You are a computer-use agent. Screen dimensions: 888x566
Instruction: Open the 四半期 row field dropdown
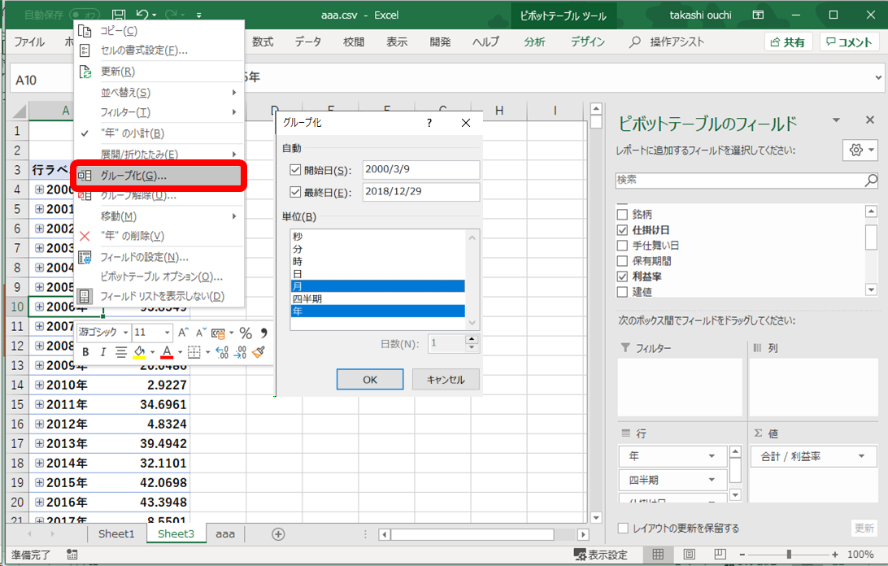(x=712, y=481)
